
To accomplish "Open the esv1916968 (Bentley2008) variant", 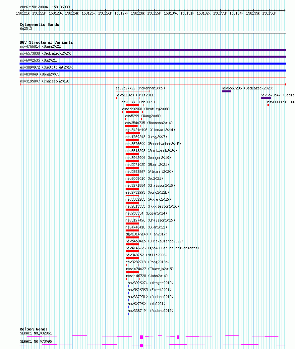I will tap(146, 109).
